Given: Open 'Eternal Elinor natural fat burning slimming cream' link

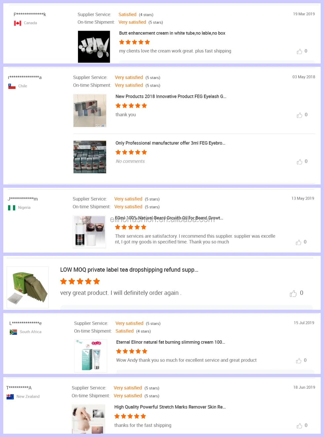Looking at the screenshot, I should coord(170,342).
